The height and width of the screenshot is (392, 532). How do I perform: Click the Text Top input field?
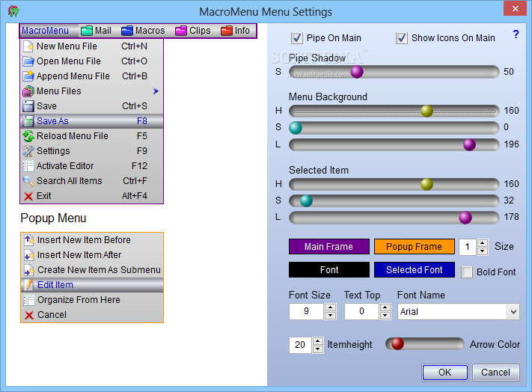click(361, 312)
